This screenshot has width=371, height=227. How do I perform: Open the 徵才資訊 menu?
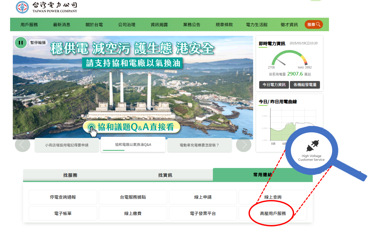(289, 25)
